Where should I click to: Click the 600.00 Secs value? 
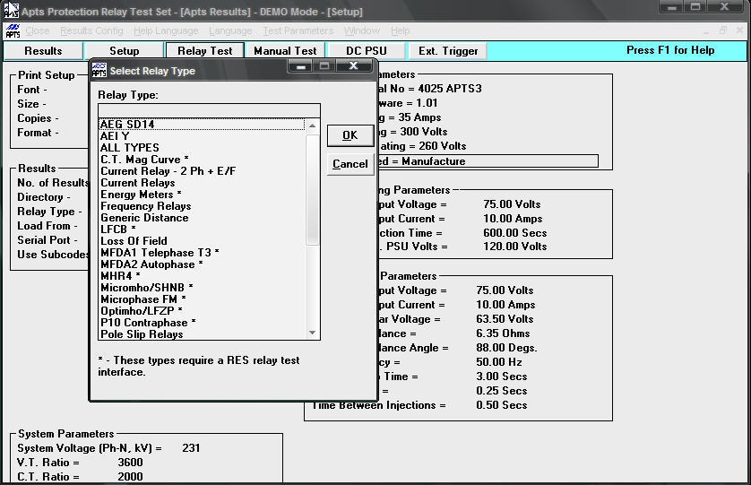pyautogui.click(x=515, y=233)
